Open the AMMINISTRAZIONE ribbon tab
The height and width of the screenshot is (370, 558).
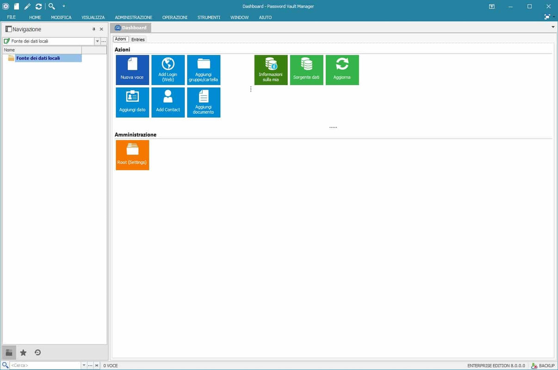[x=133, y=18]
